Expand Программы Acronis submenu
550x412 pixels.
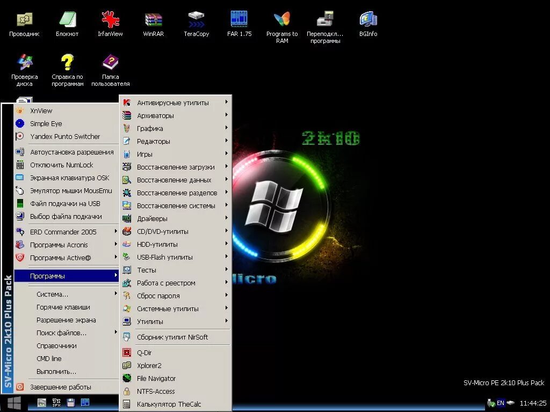(66, 245)
